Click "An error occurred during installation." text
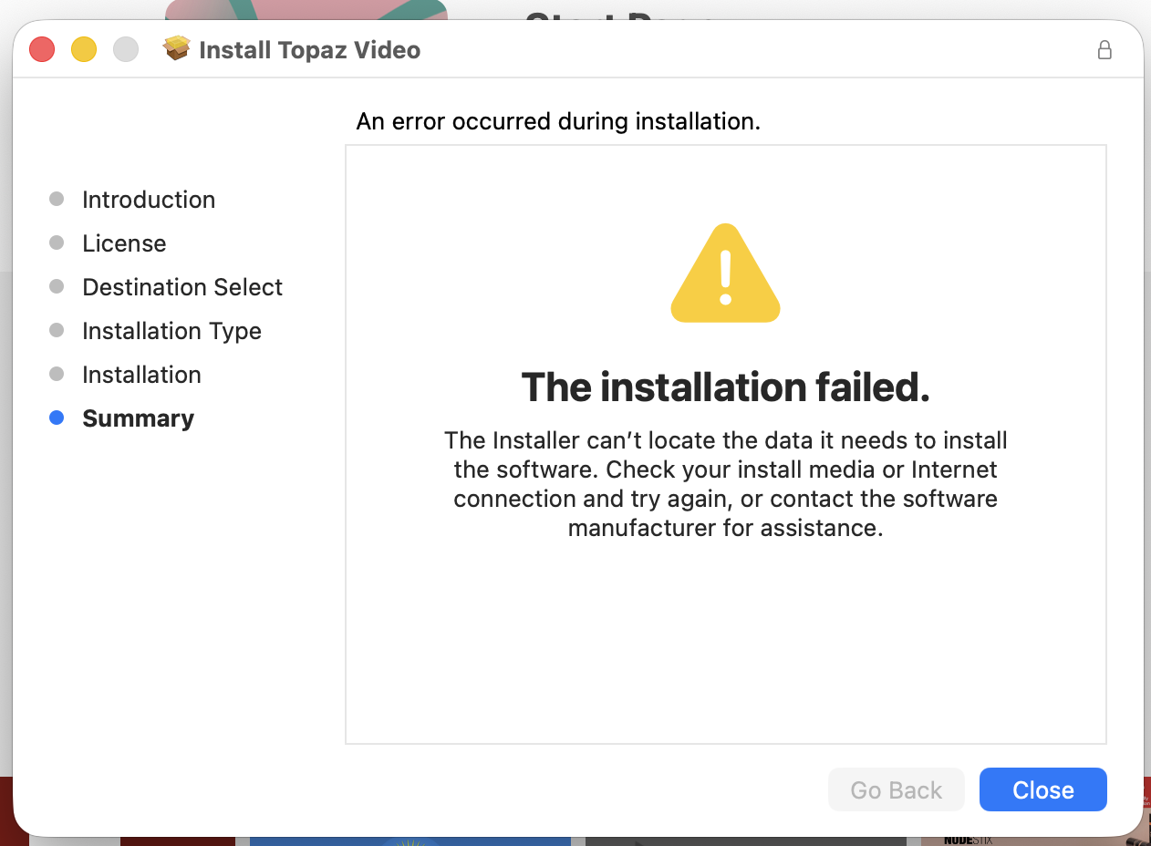The width and height of the screenshot is (1151, 846). click(558, 121)
